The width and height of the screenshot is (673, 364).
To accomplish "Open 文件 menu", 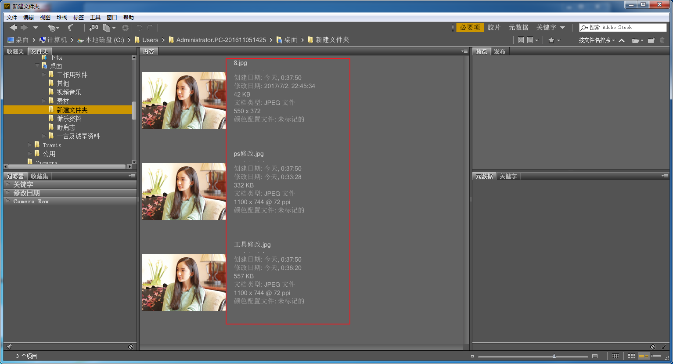I will coord(12,18).
